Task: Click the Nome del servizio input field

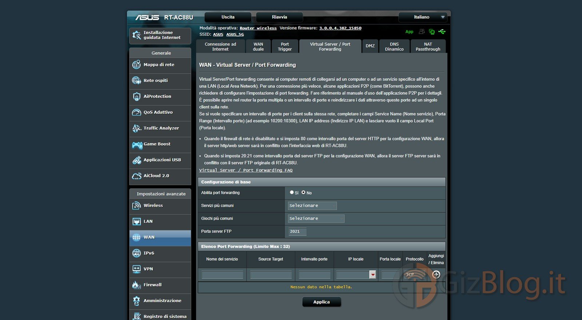Action: (222, 275)
